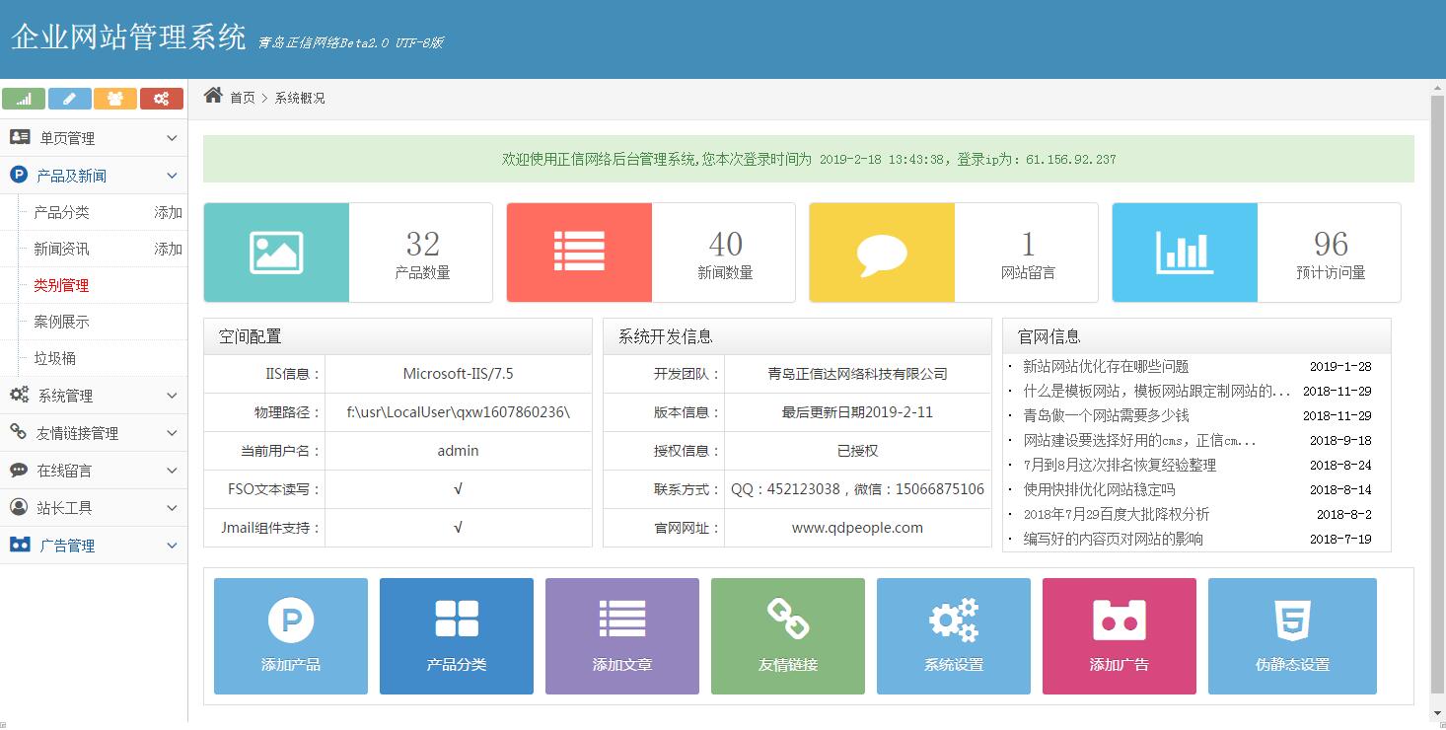Select 产品分类 in sidebar submenu
The height and width of the screenshot is (730, 1446).
(x=61, y=212)
